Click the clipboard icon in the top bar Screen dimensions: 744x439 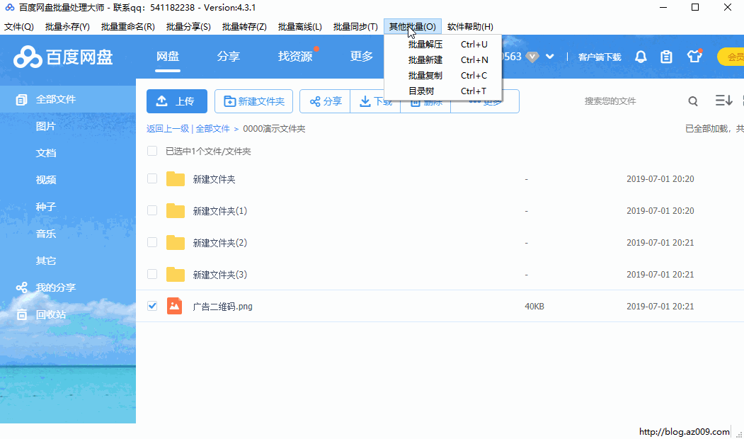coord(666,57)
